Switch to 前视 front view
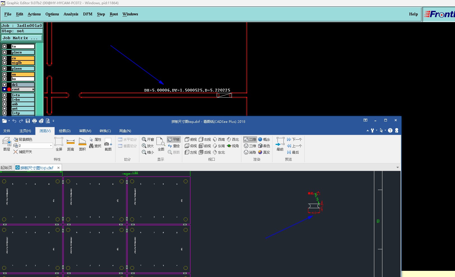455x277 pixels. (205, 146)
